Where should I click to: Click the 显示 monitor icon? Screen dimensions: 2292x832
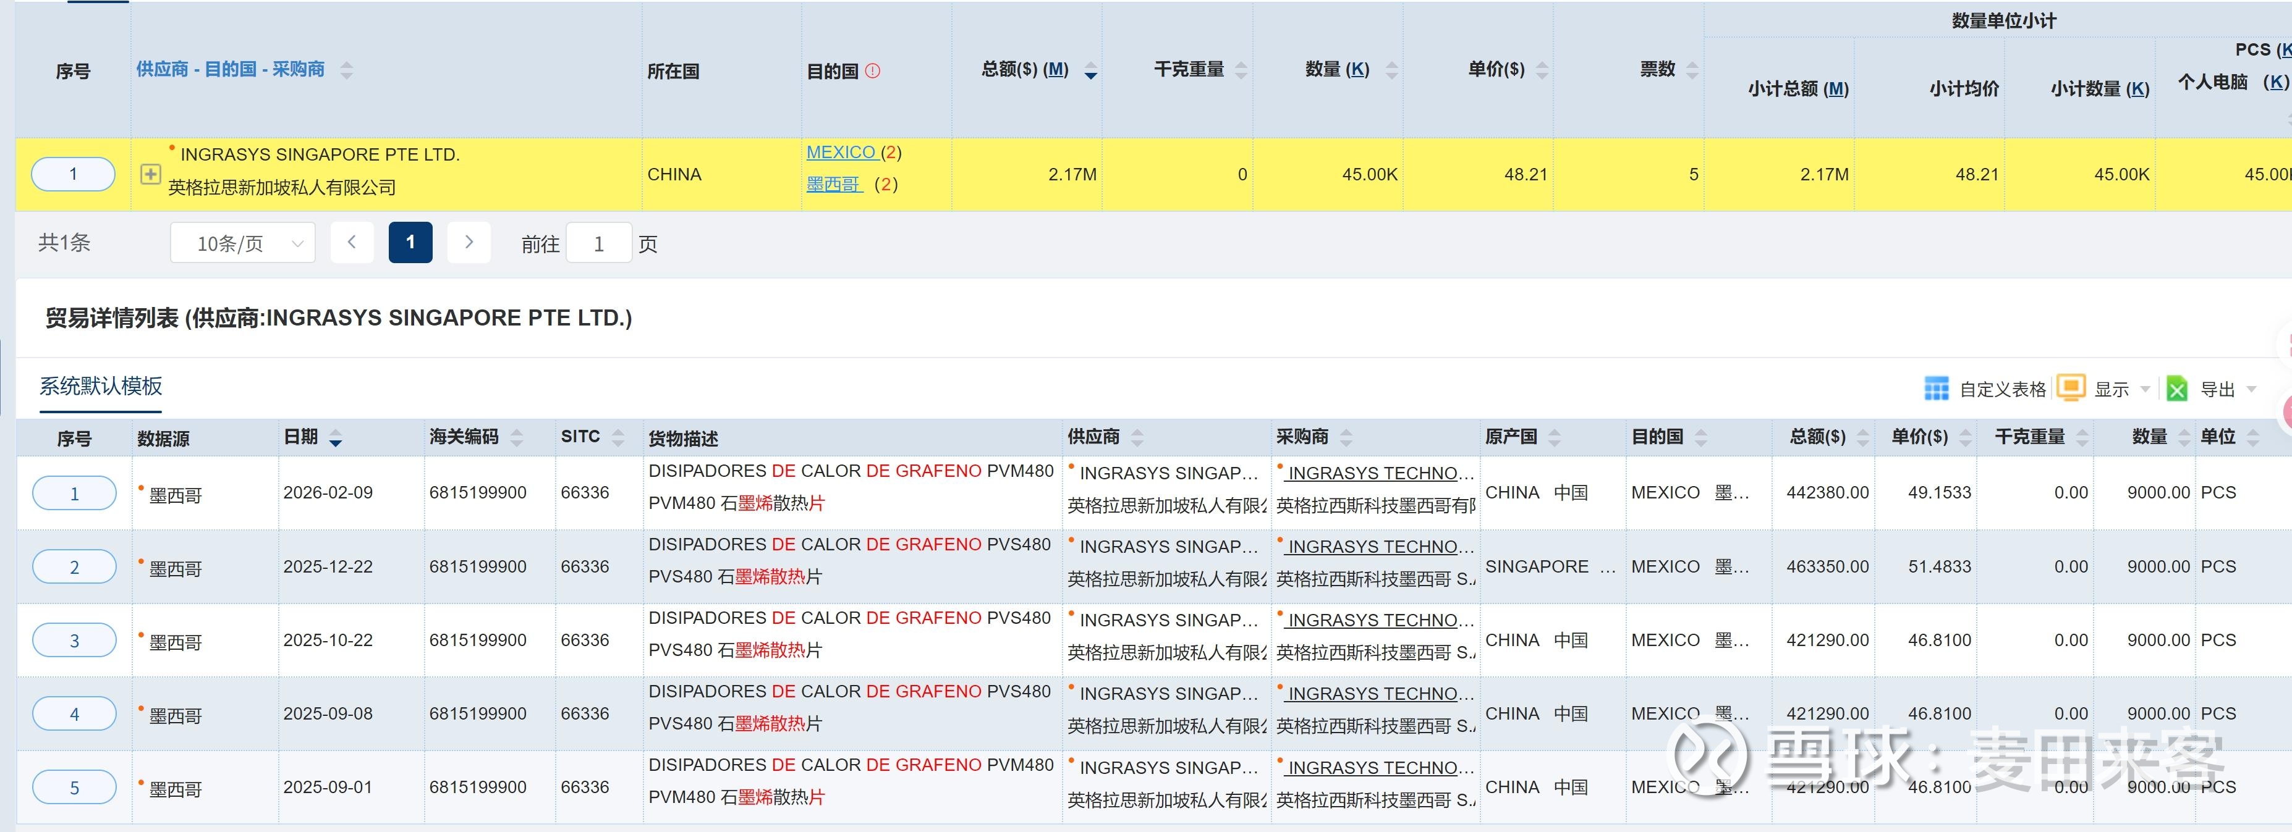pyautogui.click(x=2071, y=387)
